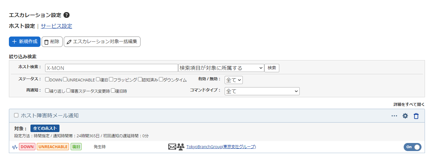Viewport: 437px width, 164px height.
Task: Click the mail envelope notification icon
Action: click(x=172, y=147)
